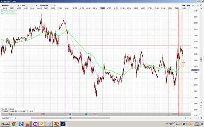Click the crossed-out chart icon in toolbar

198,6
